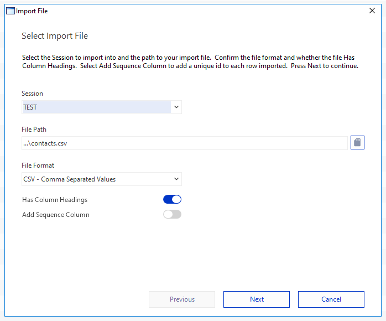Screen dimensions: 386x321
Task: Click the Add Sequence Column label
Action: point(56,215)
